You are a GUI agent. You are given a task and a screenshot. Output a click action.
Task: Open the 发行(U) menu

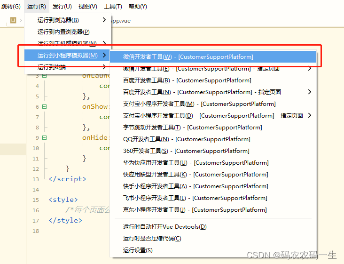[62, 7]
